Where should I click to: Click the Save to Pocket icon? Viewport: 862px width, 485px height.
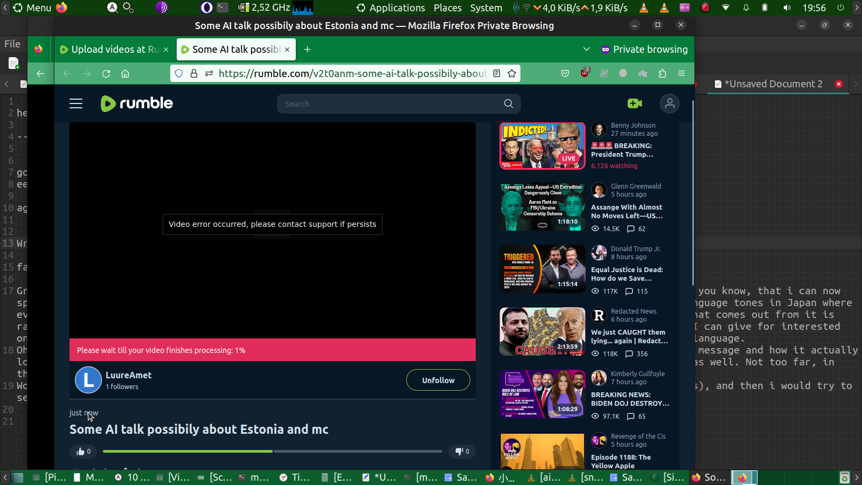click(565, 74)
